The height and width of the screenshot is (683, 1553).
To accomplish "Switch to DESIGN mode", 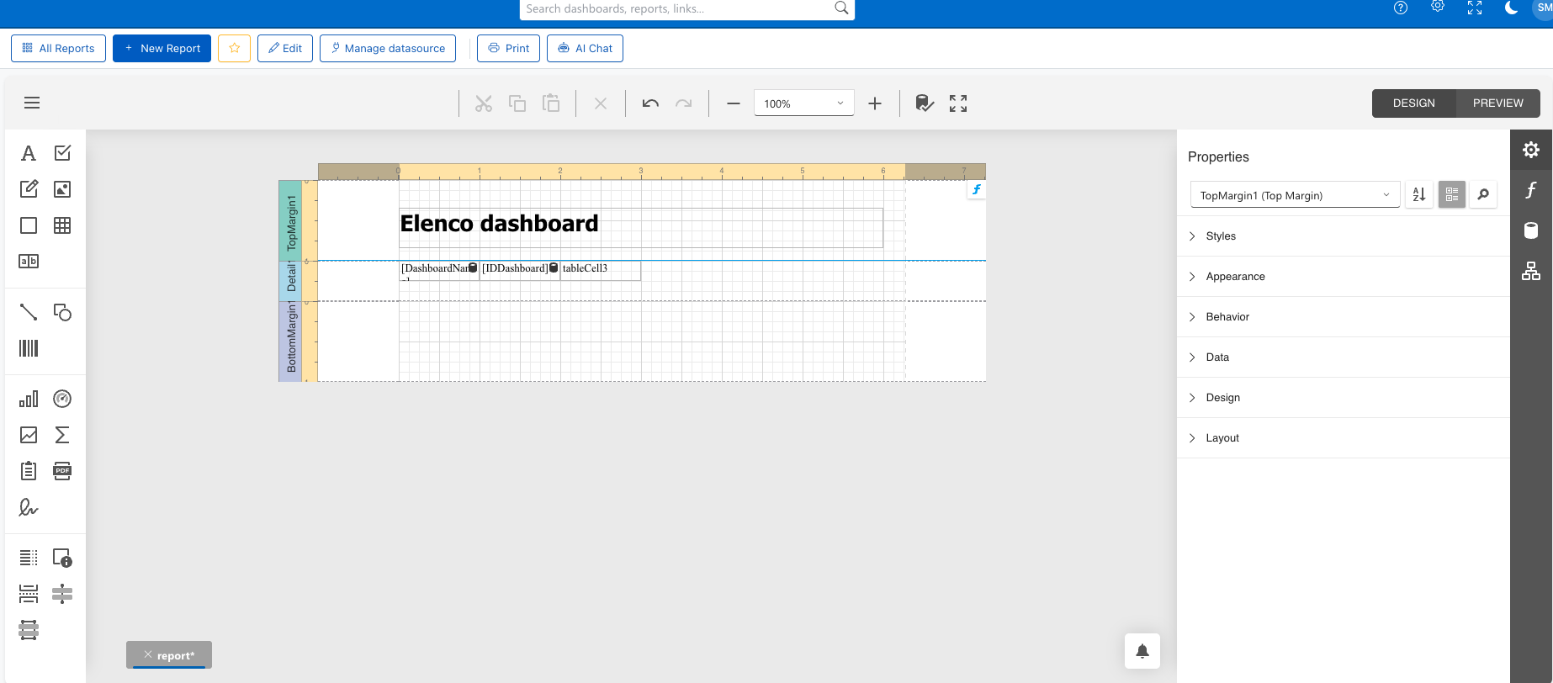I will pos(1414,103).
